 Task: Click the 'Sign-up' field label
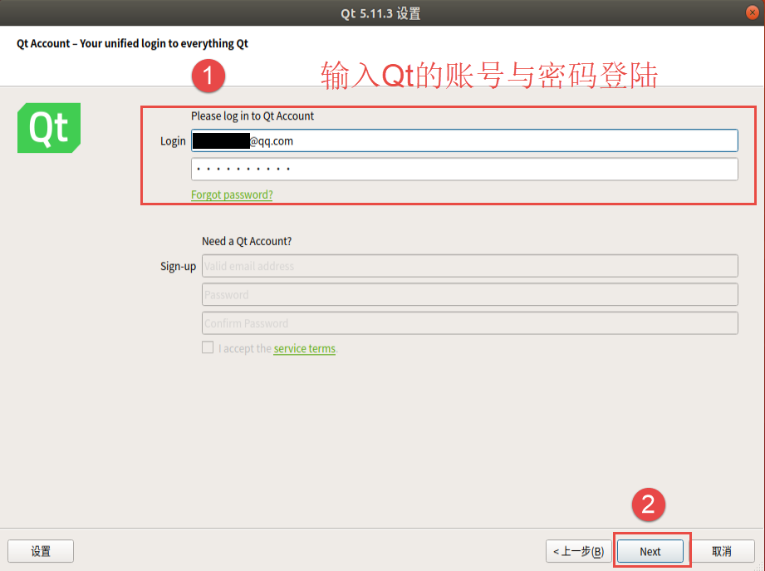(x=178, y=267)
